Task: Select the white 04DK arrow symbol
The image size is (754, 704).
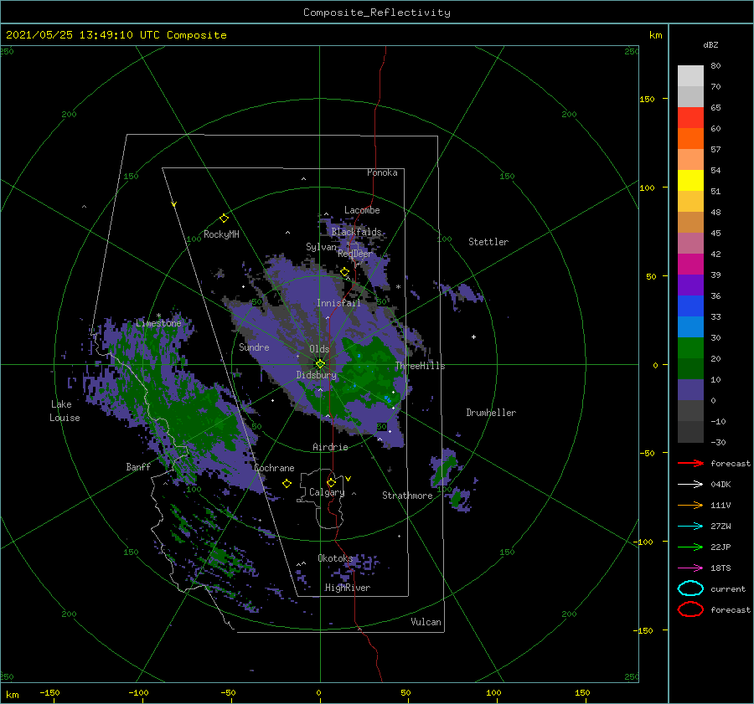Action: click(x=690, y=485)
